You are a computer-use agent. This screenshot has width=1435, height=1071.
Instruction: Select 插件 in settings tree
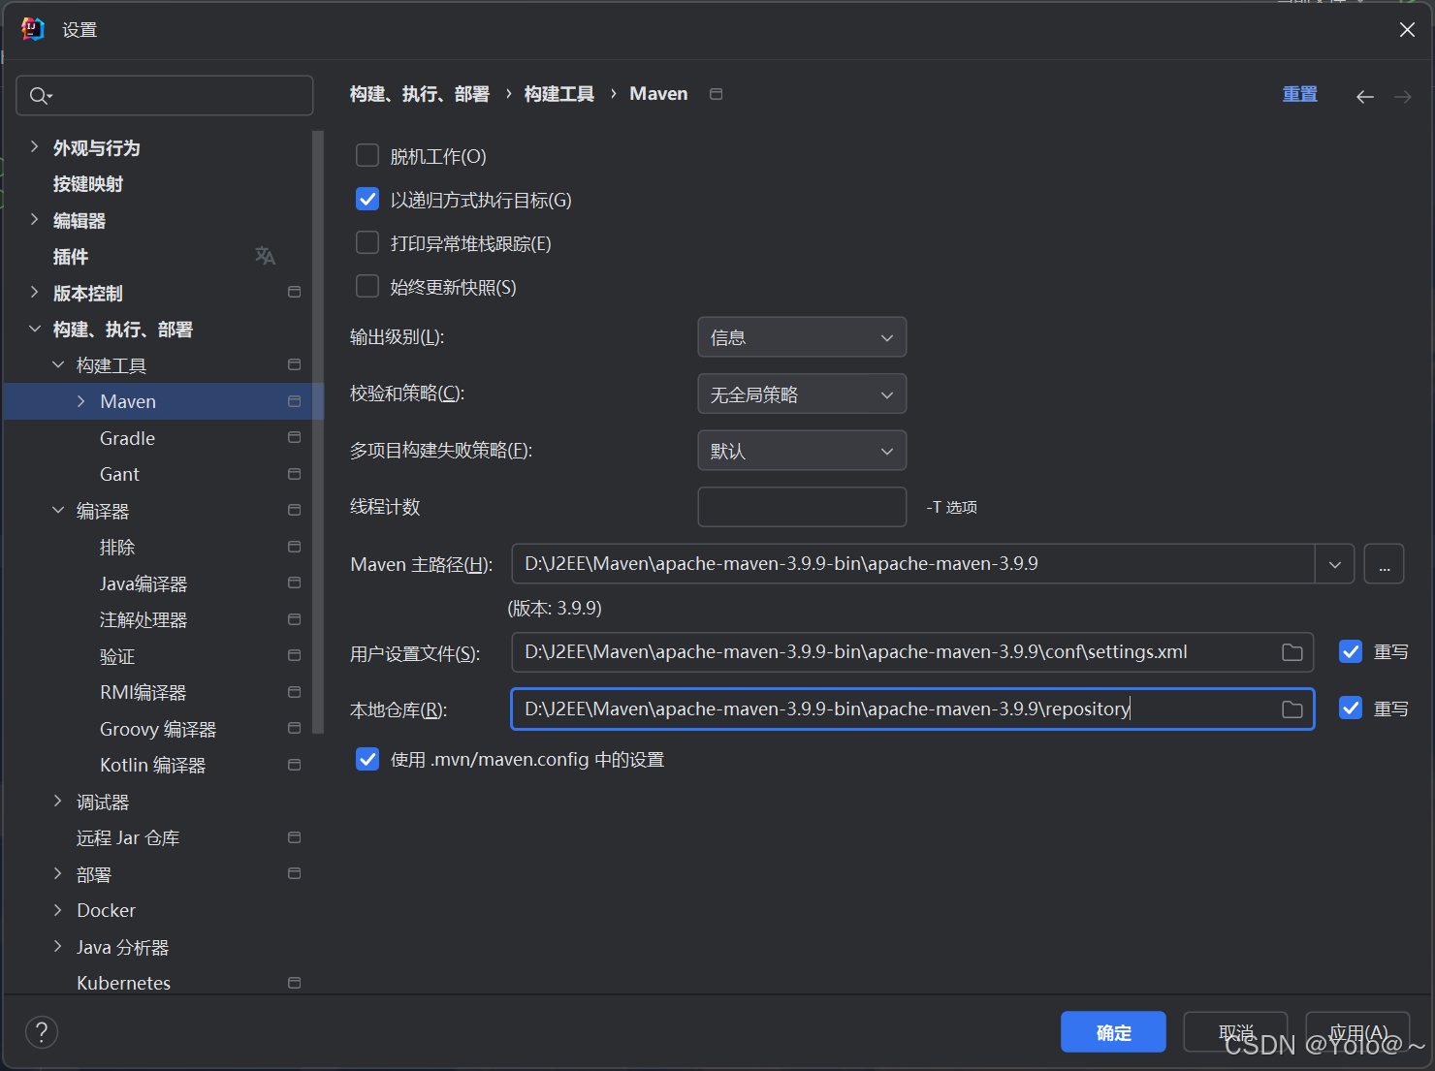(x=71, y=257)
